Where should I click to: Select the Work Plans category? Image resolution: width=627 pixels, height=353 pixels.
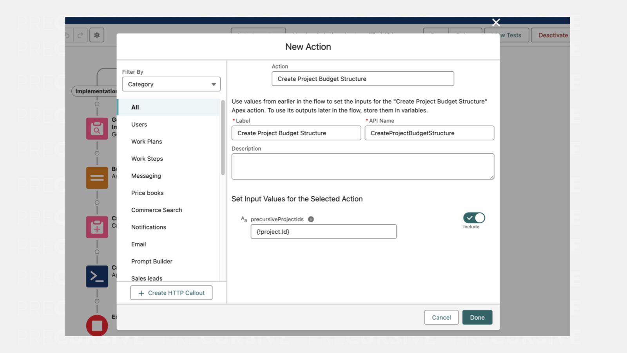point(147,142)
